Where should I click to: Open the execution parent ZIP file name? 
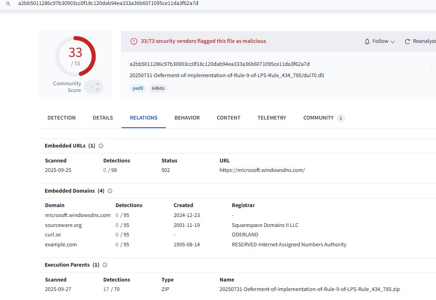(x=309, y=289)
